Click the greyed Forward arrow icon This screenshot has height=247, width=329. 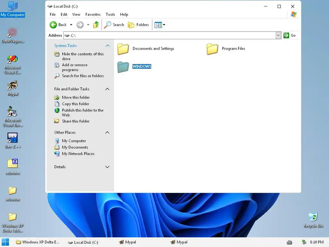point(80,25)
